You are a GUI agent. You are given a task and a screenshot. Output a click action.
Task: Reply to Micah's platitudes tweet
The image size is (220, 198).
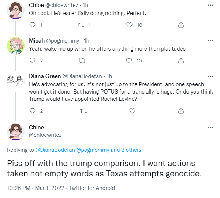point(32,60)
